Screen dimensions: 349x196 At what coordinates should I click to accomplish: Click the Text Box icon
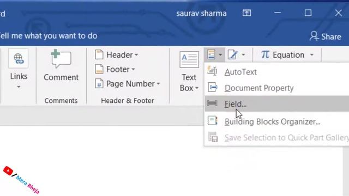coord(189,59)
